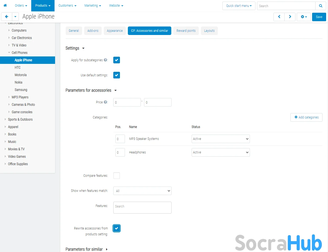
Task: Switch to the Add-ons tab
Action: click(93, 31)
